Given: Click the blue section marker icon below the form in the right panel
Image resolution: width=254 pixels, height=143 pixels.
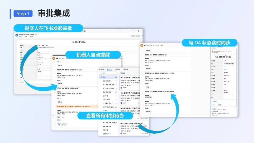Looking at the screenshot, I should pyautogui.click(x=212, y=102).
